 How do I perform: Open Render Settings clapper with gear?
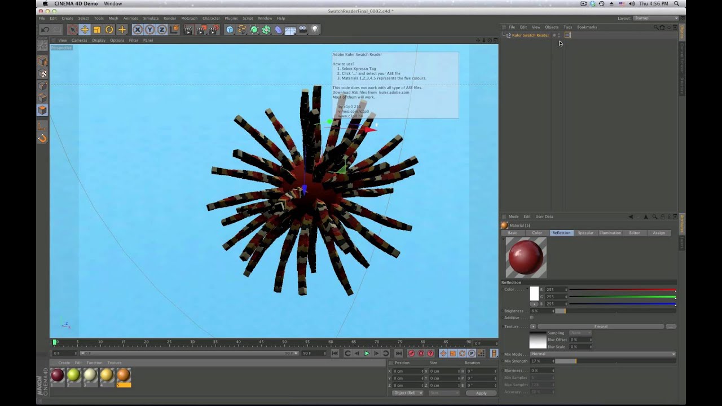click(x=213, y=29)
